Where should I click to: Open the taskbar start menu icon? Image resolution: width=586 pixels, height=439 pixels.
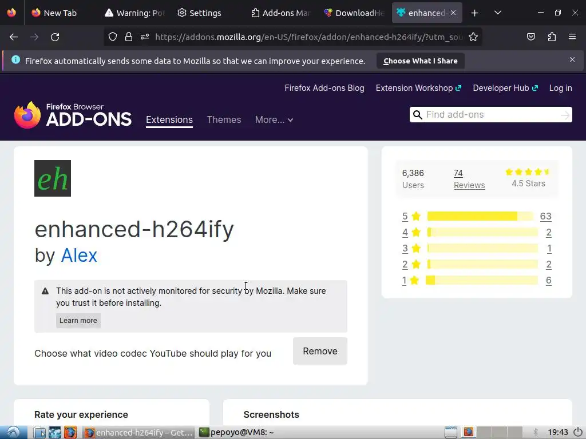pos(14,432)
